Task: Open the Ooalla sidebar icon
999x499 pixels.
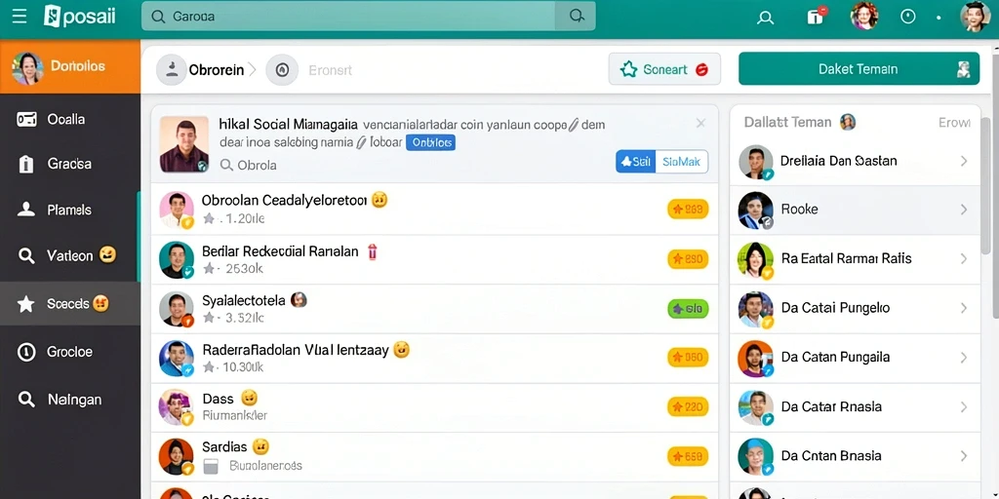Action: (26, 119)
